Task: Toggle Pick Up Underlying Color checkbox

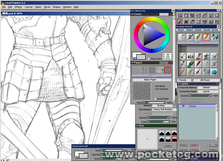Action: click(180, 102)
